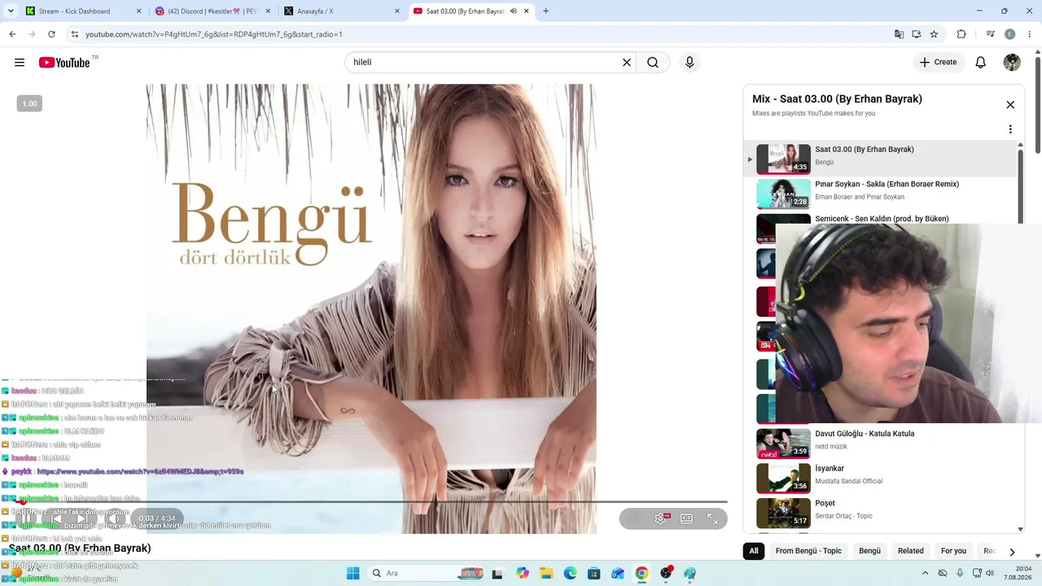Screen dimensions: 1042x586
Task: Open Google Chrome taskbar icon
Action: tap(641, 573)
